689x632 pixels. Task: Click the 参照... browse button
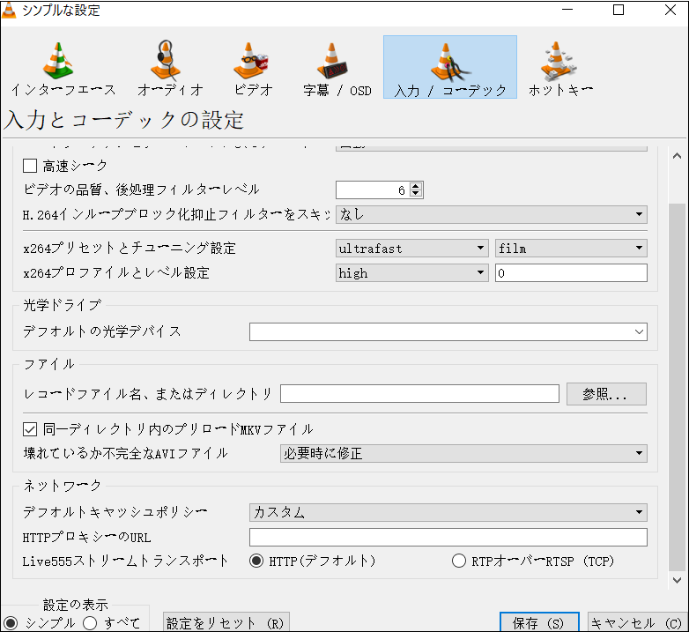pos(606,394)
